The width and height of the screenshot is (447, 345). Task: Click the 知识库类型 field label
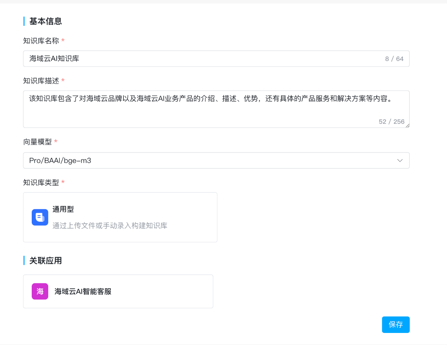[41, 182]
